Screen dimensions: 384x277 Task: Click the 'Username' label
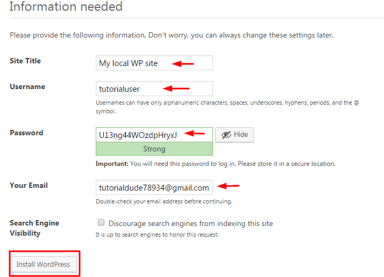tap(27, 86)
